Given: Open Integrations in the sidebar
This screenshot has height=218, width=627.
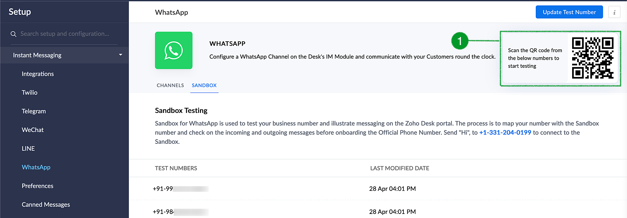Looking at the screenshot, I should tap(38, 74).
